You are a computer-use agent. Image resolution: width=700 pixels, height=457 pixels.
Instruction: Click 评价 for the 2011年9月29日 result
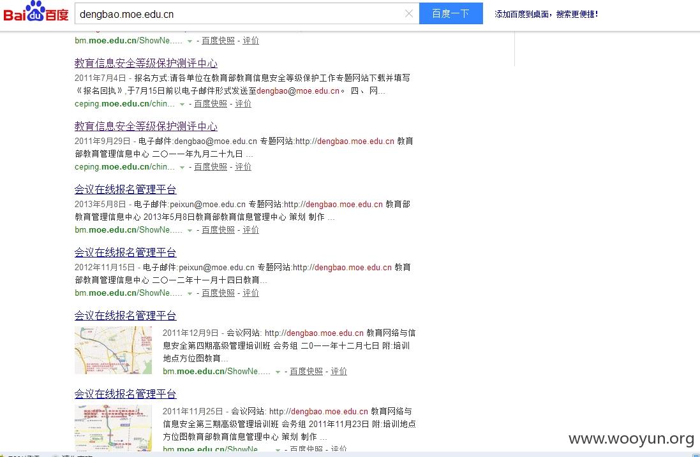[243, 167]
